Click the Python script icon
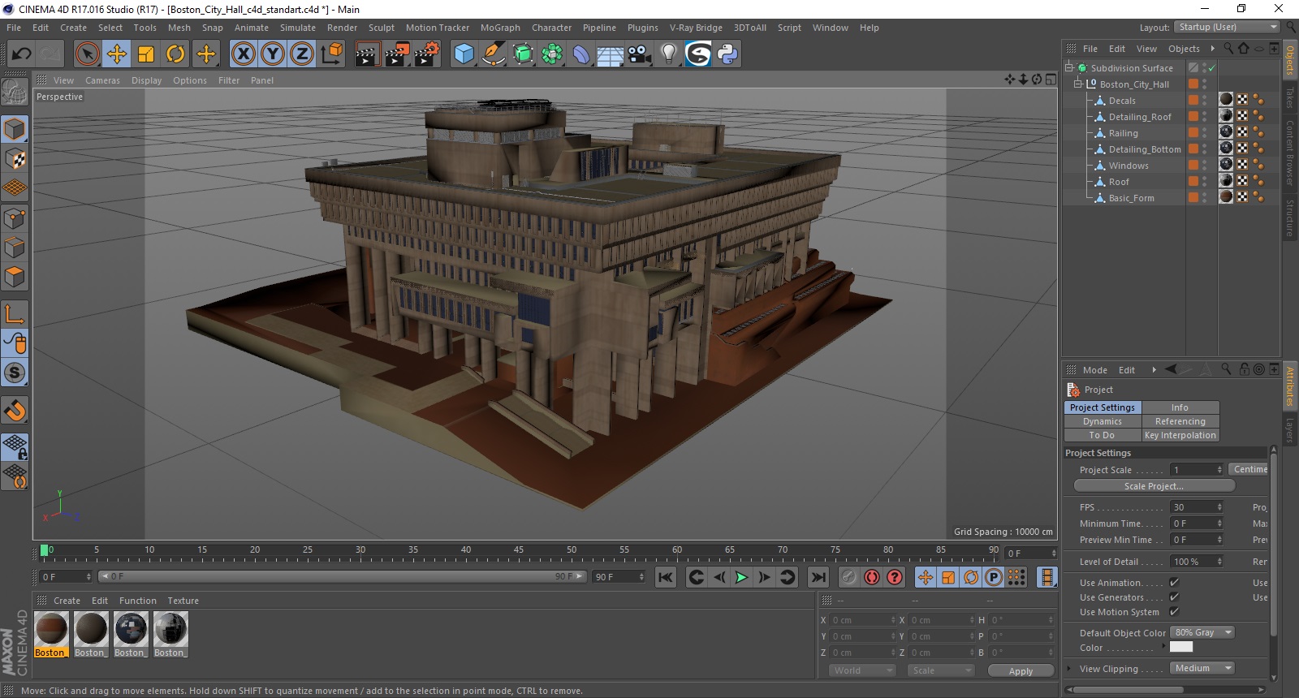Viewport: 1299px width, 698px height. click(727, 54)
